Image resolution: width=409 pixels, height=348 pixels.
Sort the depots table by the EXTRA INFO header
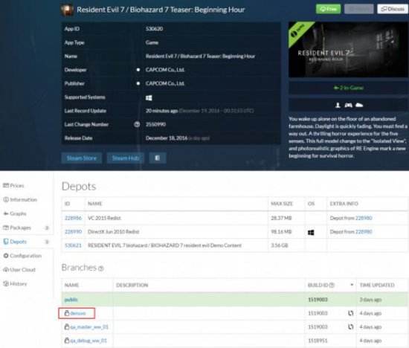point(344,204)
